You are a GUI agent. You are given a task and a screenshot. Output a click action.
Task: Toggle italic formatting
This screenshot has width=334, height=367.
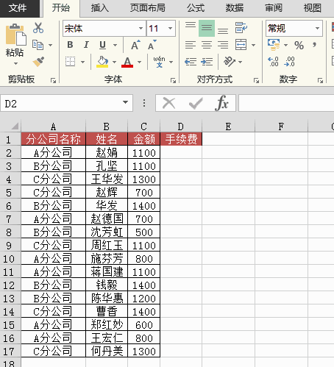(86, 45)
